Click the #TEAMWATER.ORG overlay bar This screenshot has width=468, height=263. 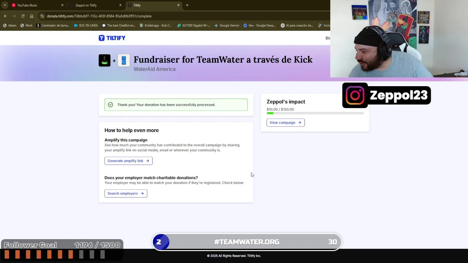247,242
